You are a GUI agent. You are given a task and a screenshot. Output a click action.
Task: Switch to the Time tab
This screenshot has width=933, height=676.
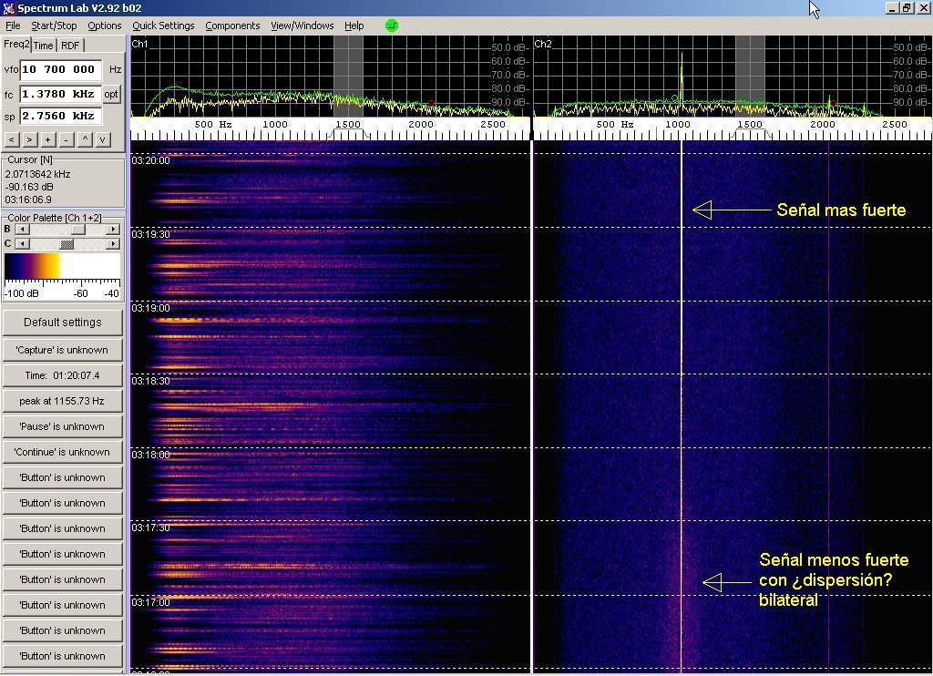44,46
